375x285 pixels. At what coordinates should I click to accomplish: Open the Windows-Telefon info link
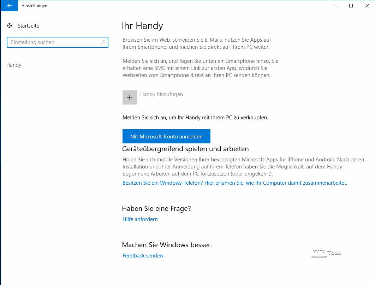coord(234,183)
